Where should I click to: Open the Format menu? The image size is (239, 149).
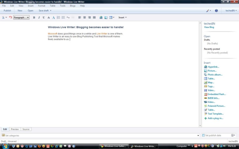42,6
